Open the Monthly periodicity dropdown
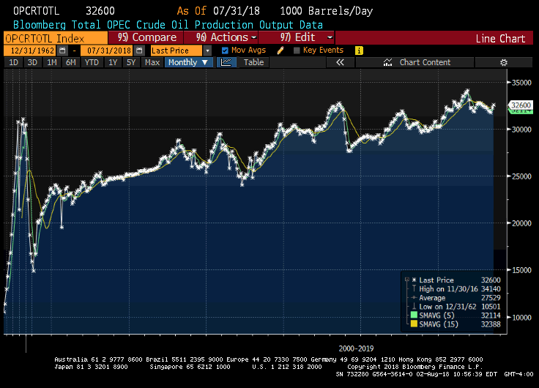Image resolution: width=539 pixels, height=388 pixels. tap(189, 62)
